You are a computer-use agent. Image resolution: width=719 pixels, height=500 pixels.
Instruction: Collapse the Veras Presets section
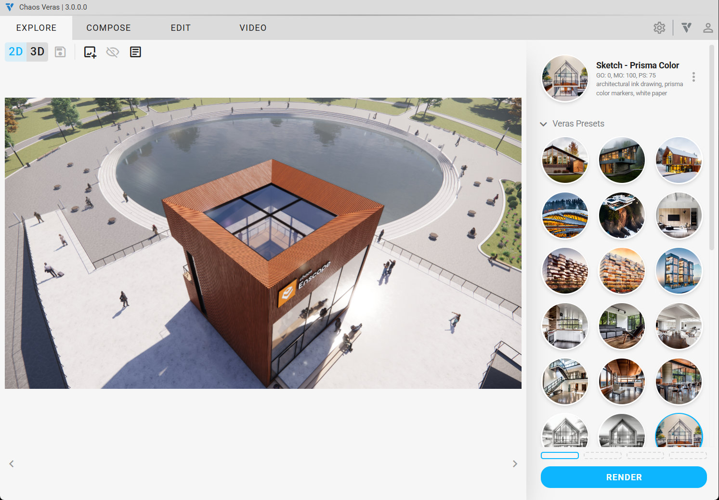click(544, 124)
